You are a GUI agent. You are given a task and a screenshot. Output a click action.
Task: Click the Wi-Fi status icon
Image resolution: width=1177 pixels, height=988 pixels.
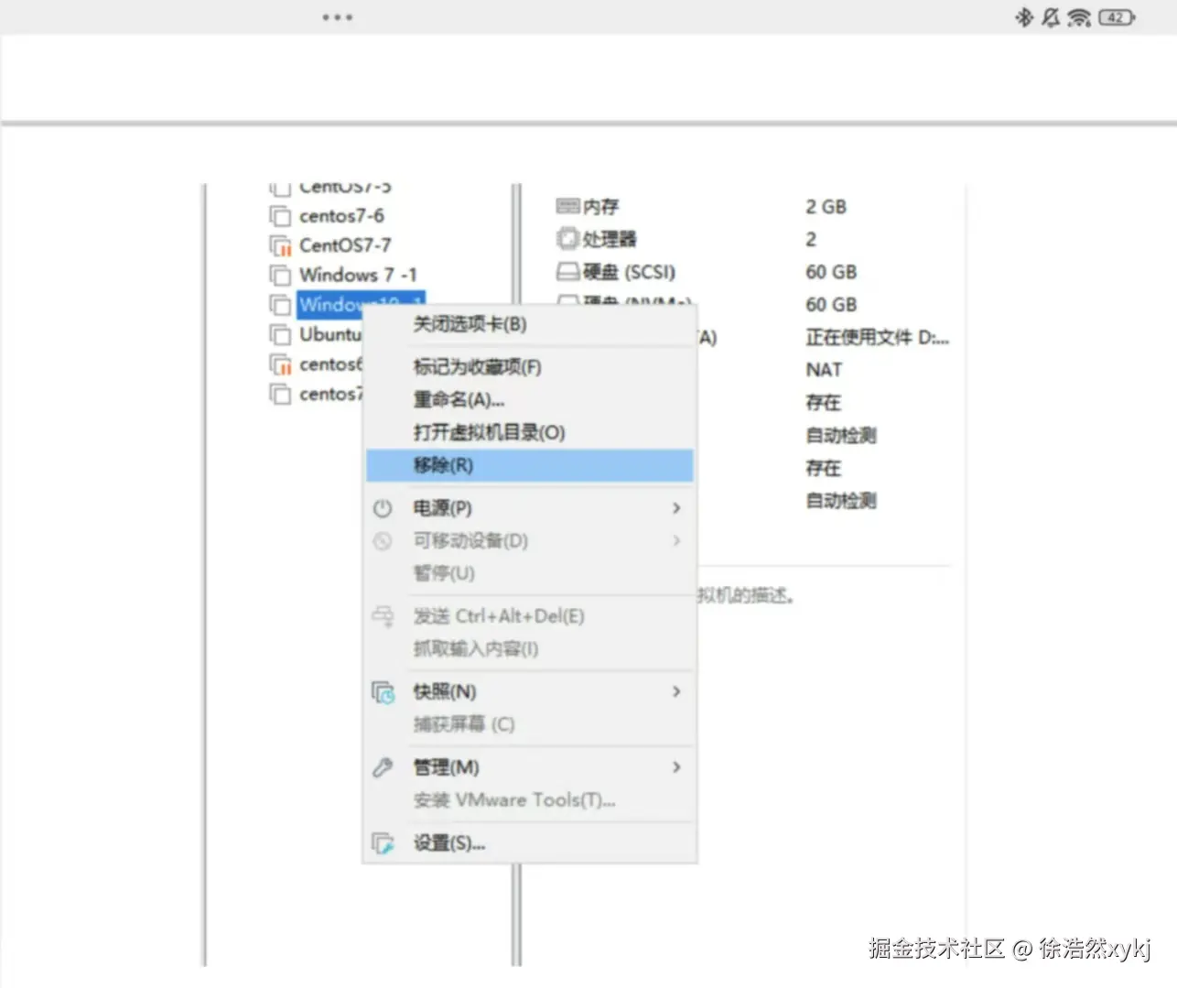(1079, 16)
